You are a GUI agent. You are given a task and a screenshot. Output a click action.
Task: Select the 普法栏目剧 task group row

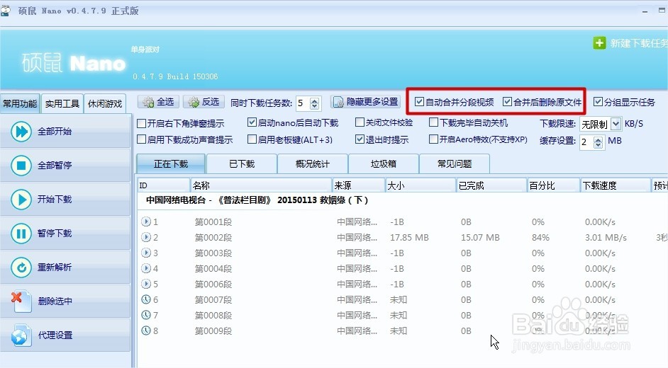point(403,200)
